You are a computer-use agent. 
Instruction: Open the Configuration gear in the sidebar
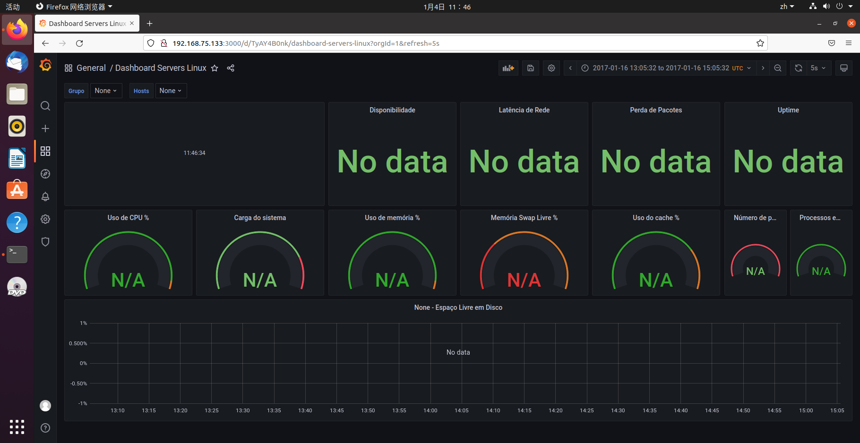(x=45, y=219)
